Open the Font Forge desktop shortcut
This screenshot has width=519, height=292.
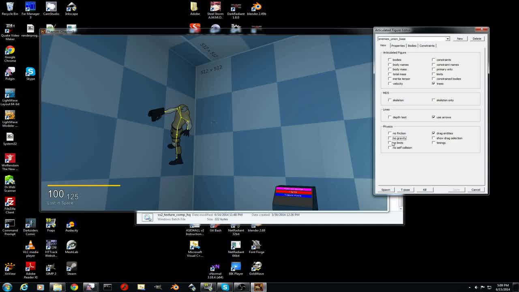256,247
